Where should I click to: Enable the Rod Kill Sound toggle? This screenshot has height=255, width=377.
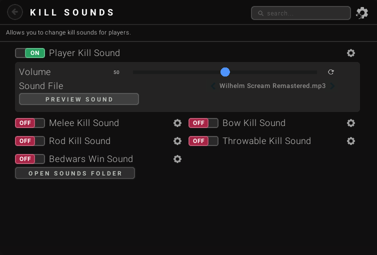(30, 141)
